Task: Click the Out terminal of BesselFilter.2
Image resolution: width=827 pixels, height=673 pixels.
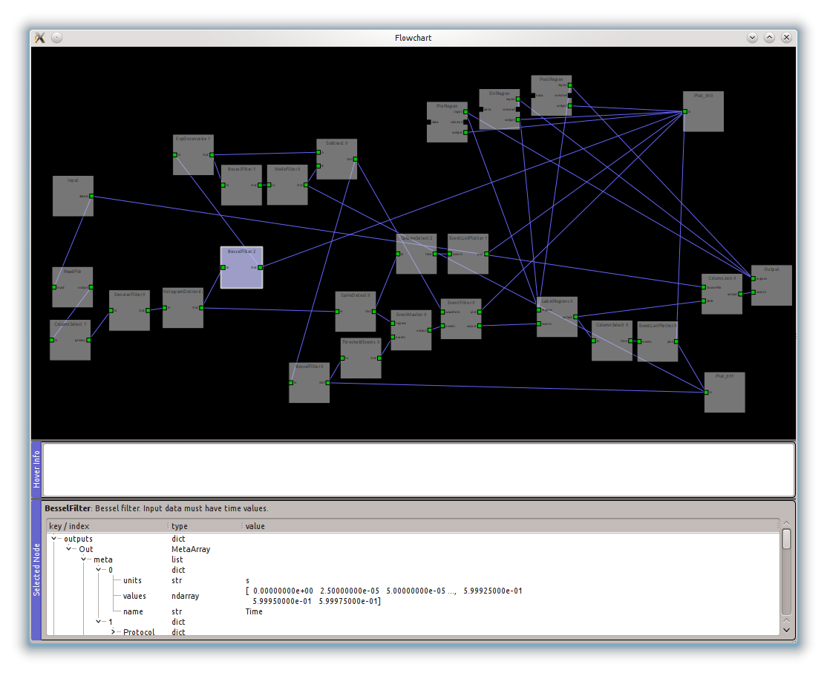Action: pyautogui.click(x=260, y=267)
